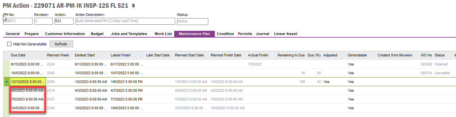The image size is (456, 117).
Task: Click the Action Description field
Action: click(x=125, y=21)
